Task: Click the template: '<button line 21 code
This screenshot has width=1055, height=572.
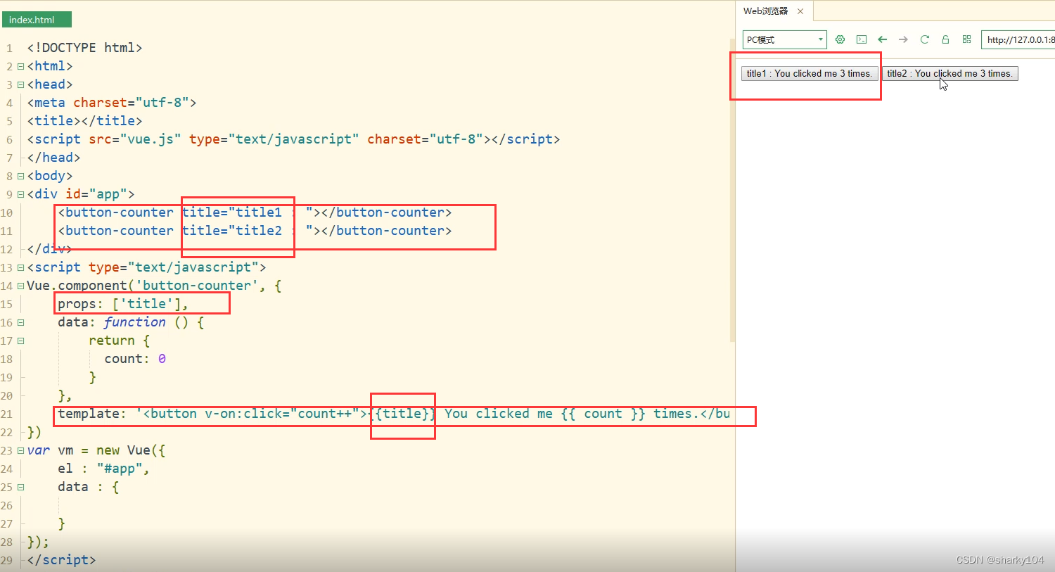Action: [x=394, y=414]
